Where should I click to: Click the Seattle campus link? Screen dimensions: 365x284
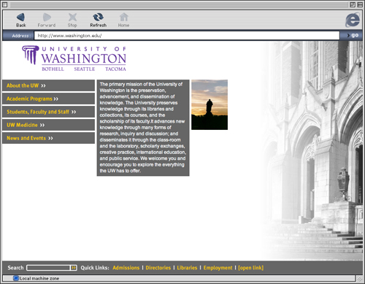coord(85,69)
